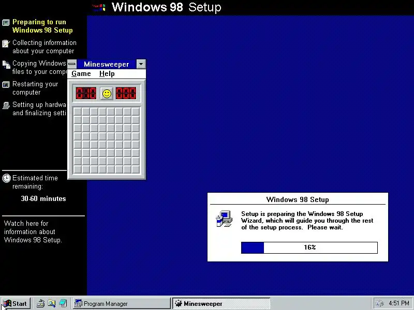Click 'Preparing to run Windows 98 Setup' text
414x310 pixels.
[42, 26]
